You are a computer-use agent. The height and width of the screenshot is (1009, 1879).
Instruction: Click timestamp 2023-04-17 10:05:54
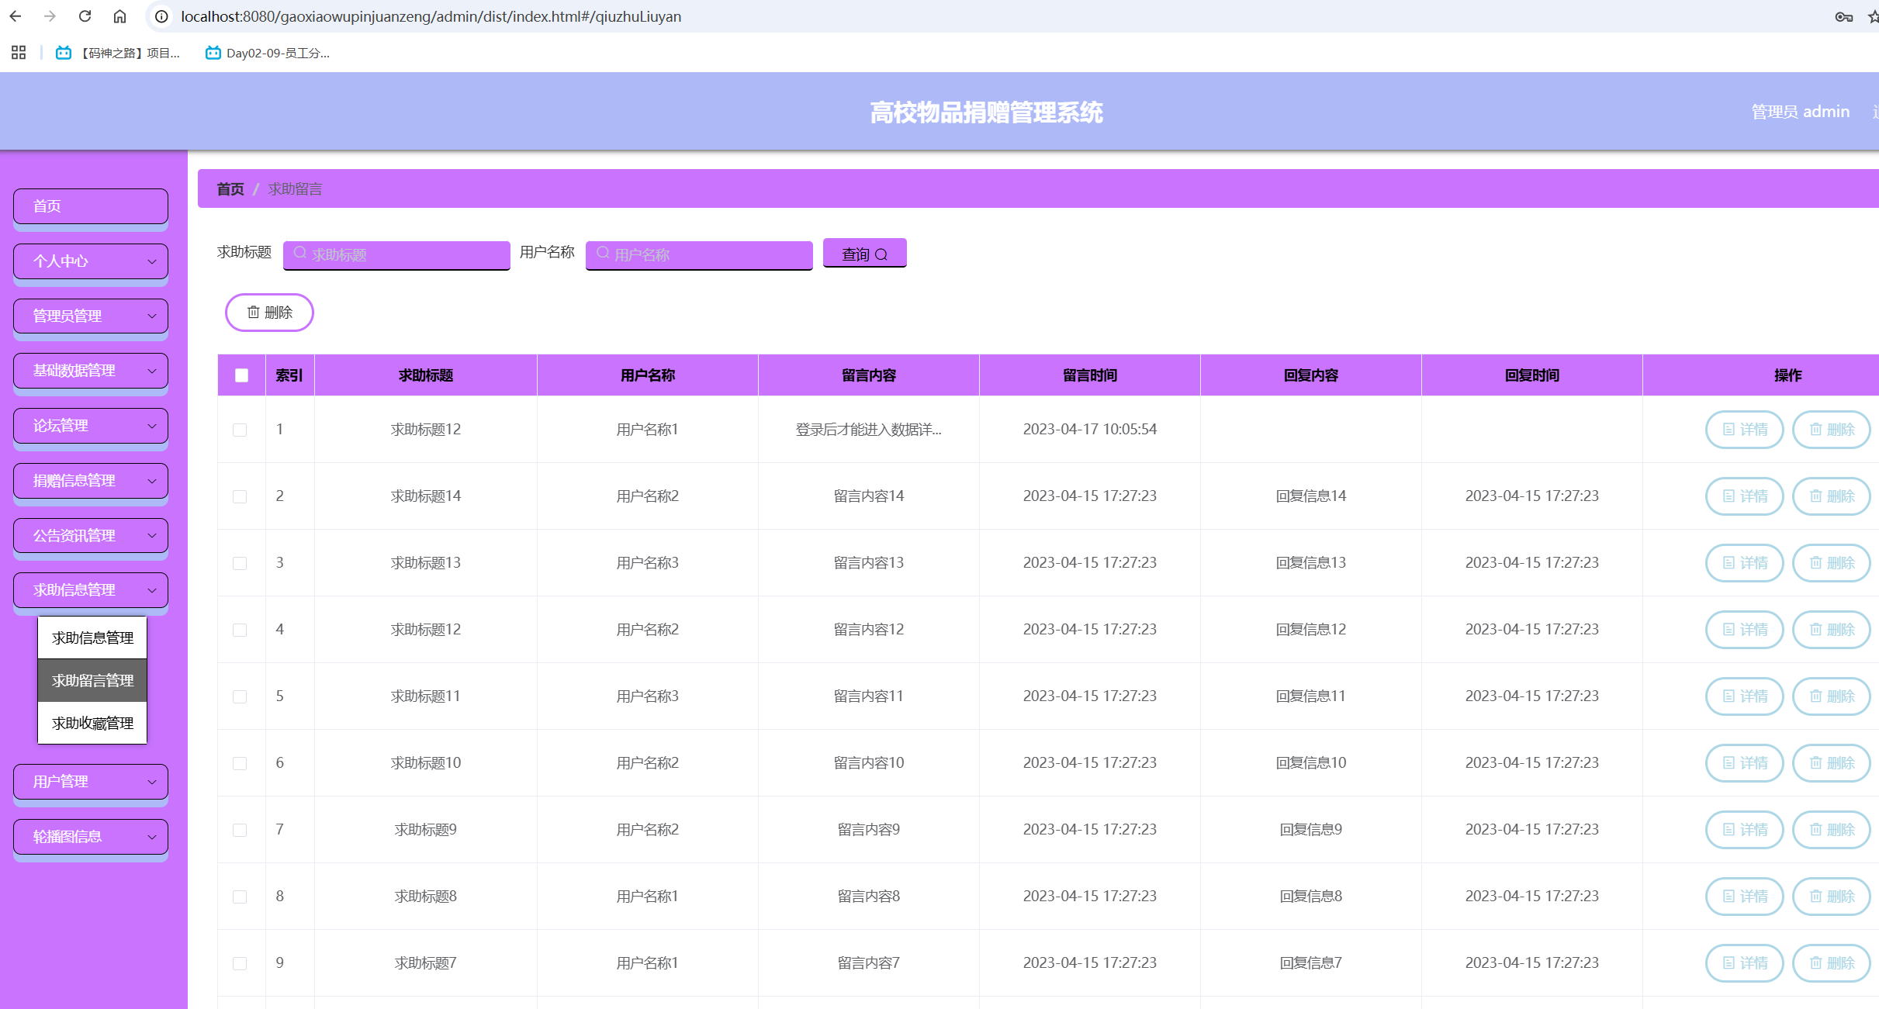tap(1089, 430)
